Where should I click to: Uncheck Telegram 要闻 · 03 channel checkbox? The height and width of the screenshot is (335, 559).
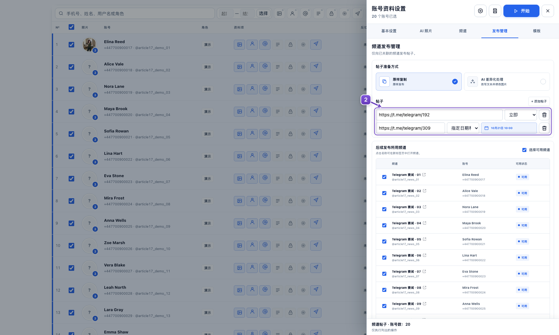point(384,209)
